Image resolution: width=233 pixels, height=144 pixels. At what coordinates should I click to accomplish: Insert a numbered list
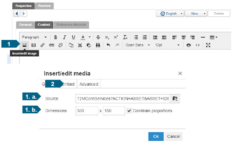[145, 37]
